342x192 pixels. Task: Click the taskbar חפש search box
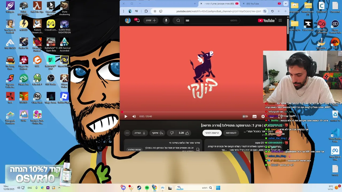195,188
